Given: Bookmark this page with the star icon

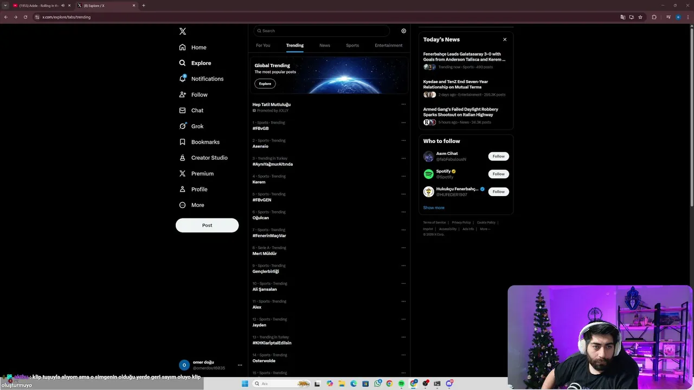Looking at the screenshot, I should pos(640,17).
